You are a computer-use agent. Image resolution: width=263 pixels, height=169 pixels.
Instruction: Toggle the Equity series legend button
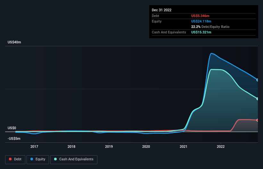(38, 159)
